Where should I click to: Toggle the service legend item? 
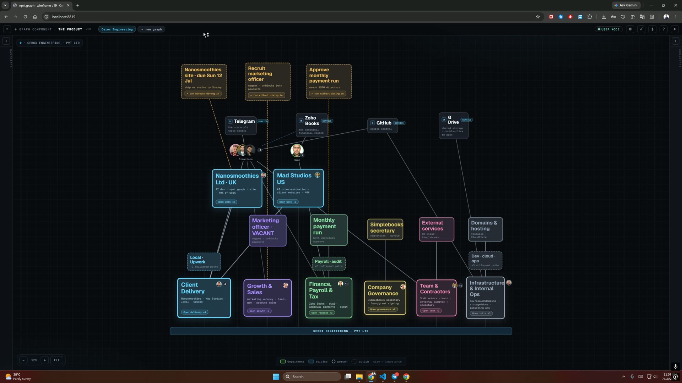[318, 362]
